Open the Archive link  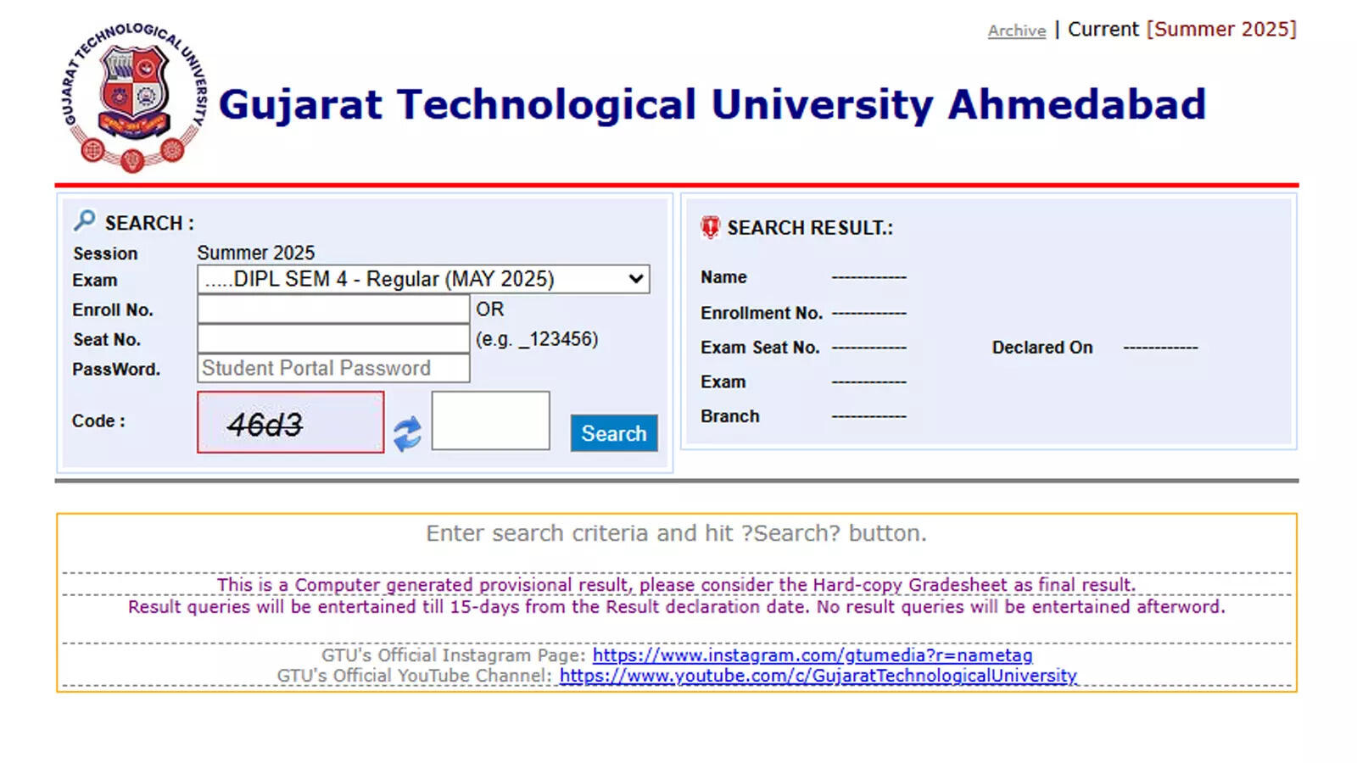click(x=1017, y=31)
